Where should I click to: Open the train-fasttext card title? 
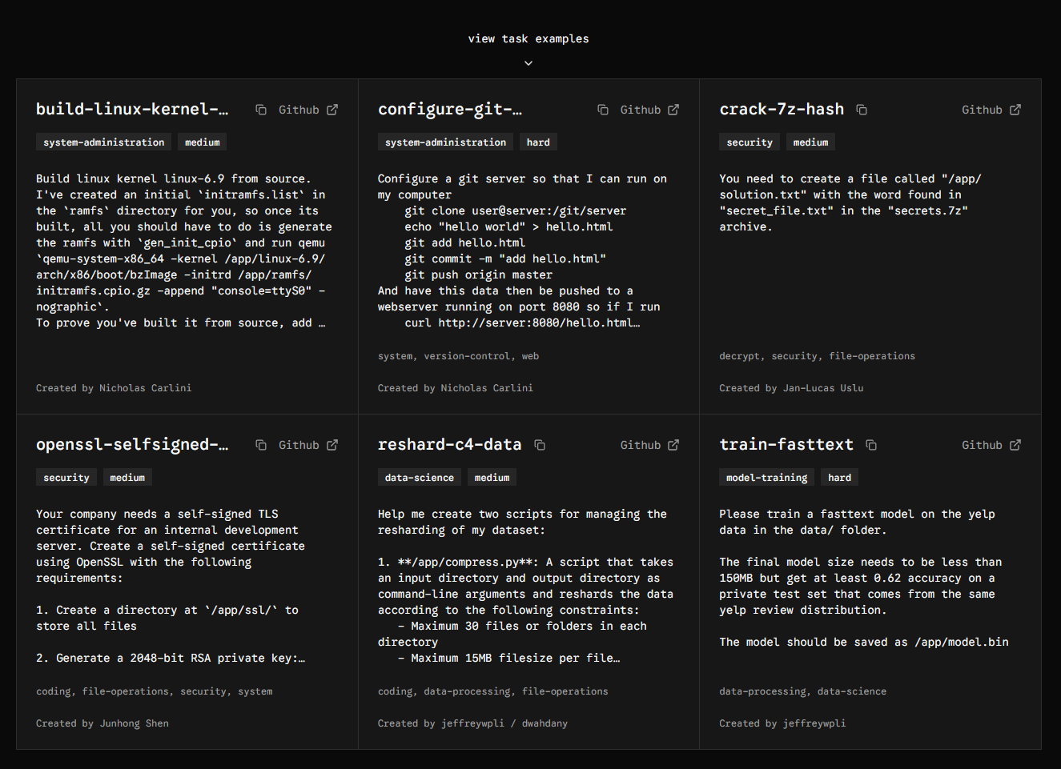(786, 445)
